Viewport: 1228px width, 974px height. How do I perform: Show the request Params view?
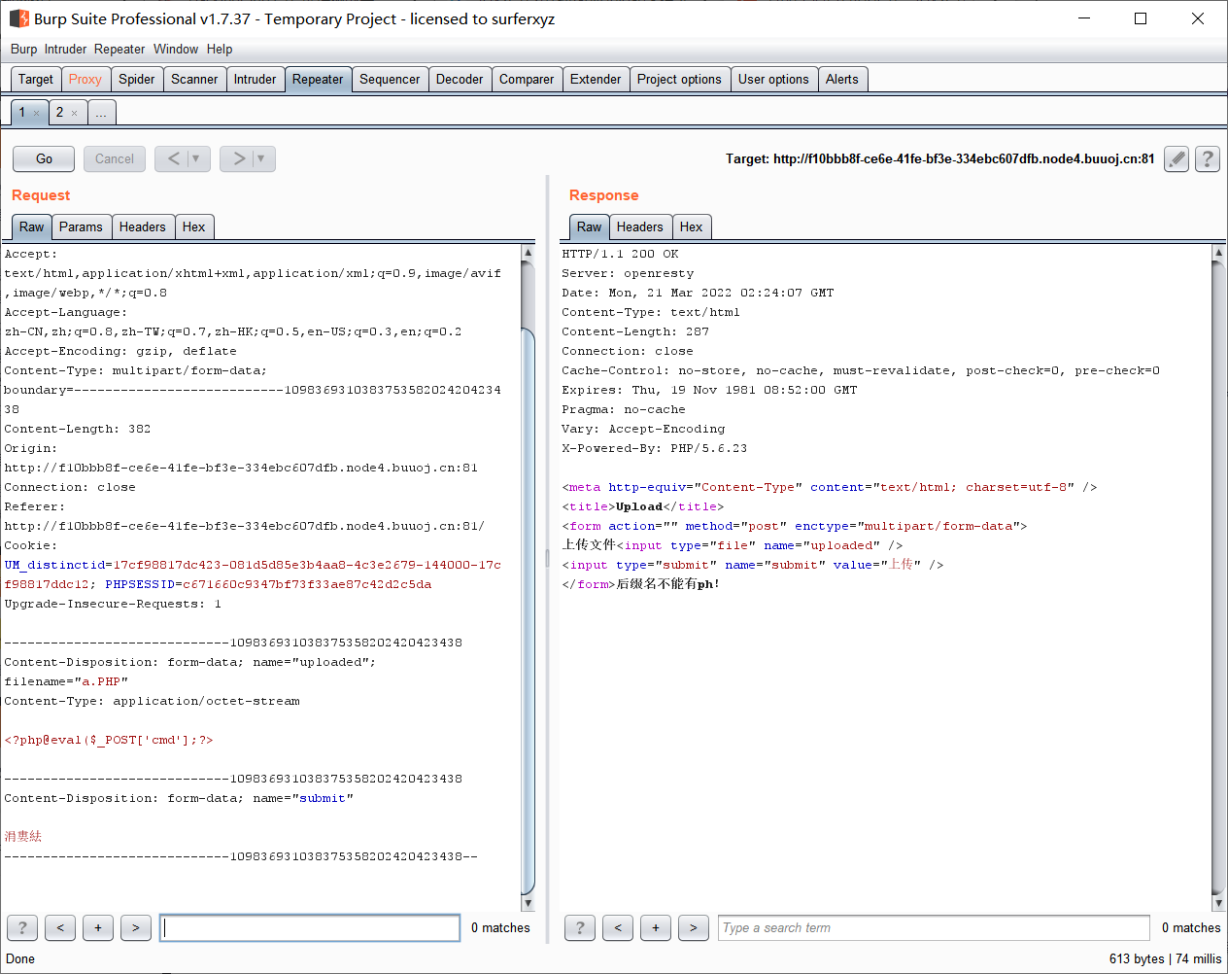click(x=81, y=226)
